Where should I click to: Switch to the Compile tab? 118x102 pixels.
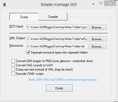[53, 17]
